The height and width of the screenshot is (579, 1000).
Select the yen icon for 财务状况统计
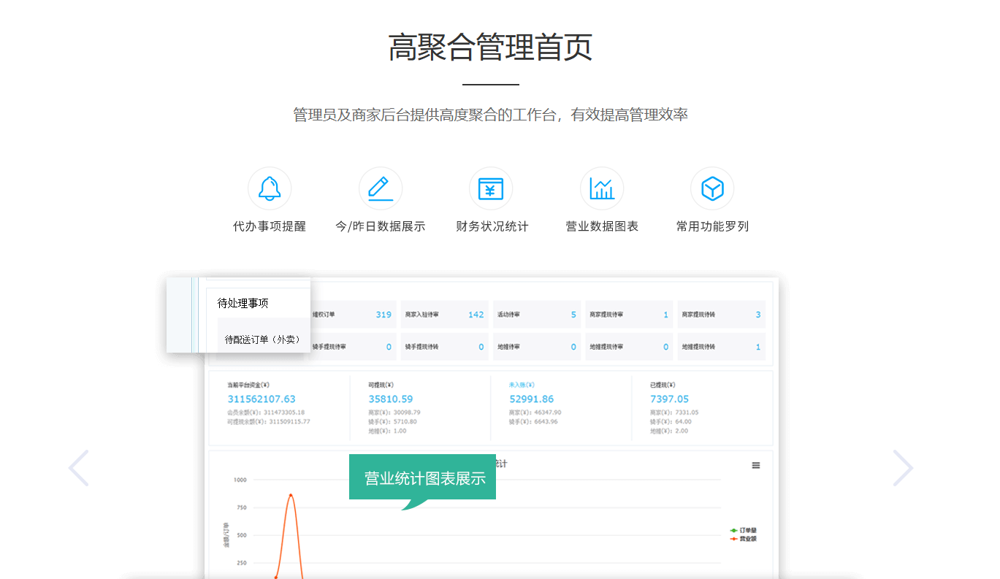491,188
